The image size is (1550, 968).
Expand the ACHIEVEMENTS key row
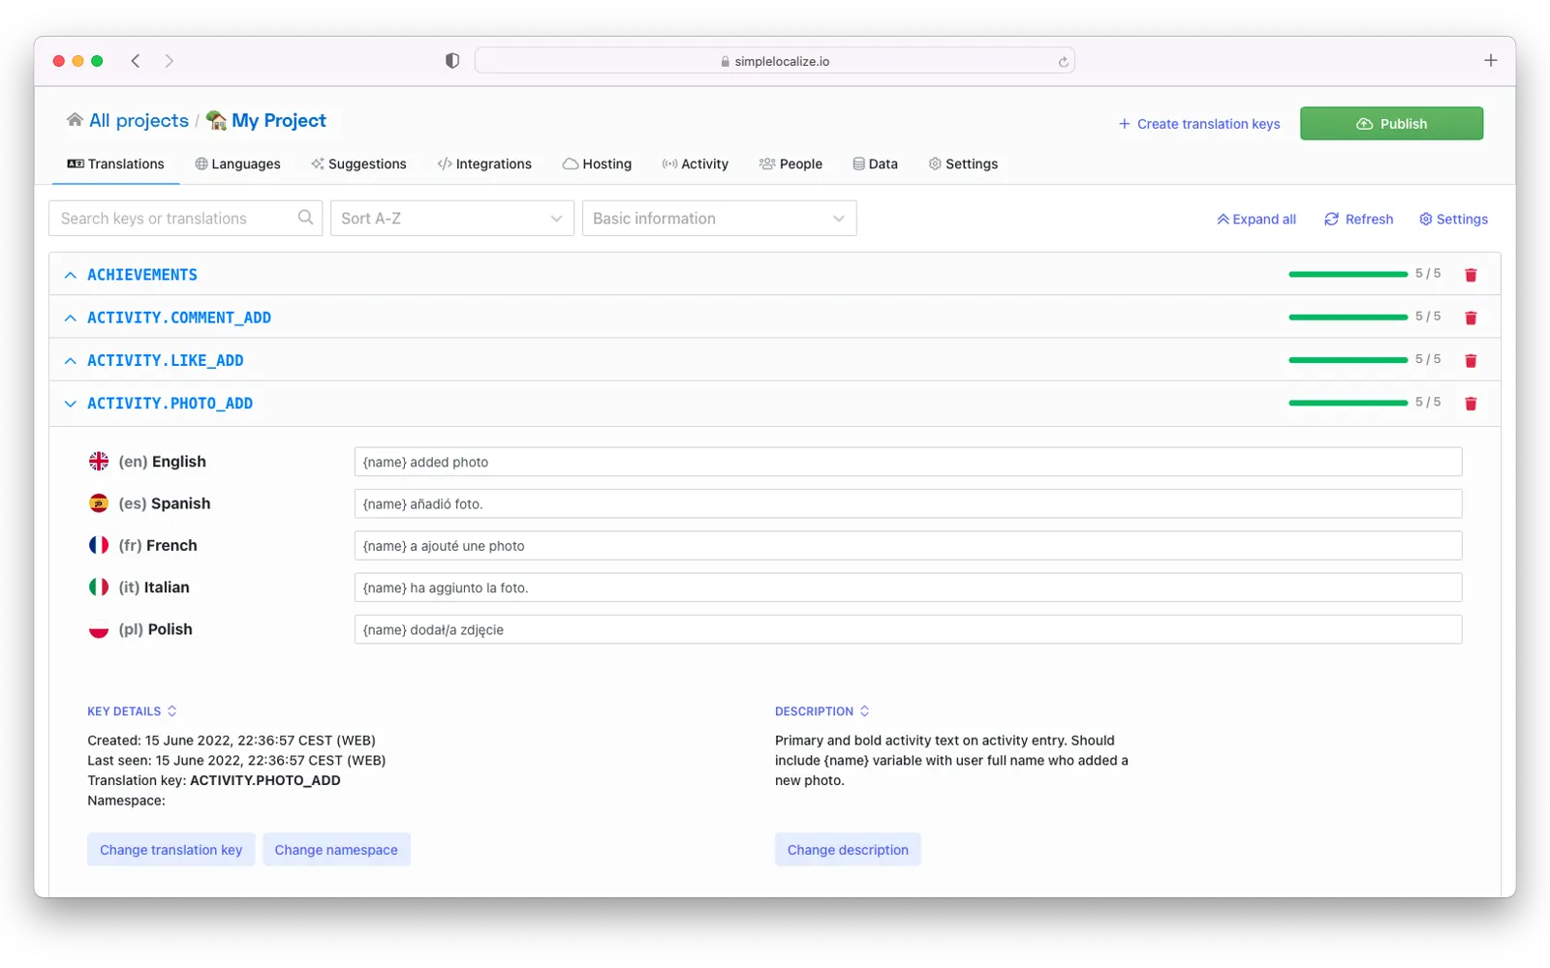point(70,275)
